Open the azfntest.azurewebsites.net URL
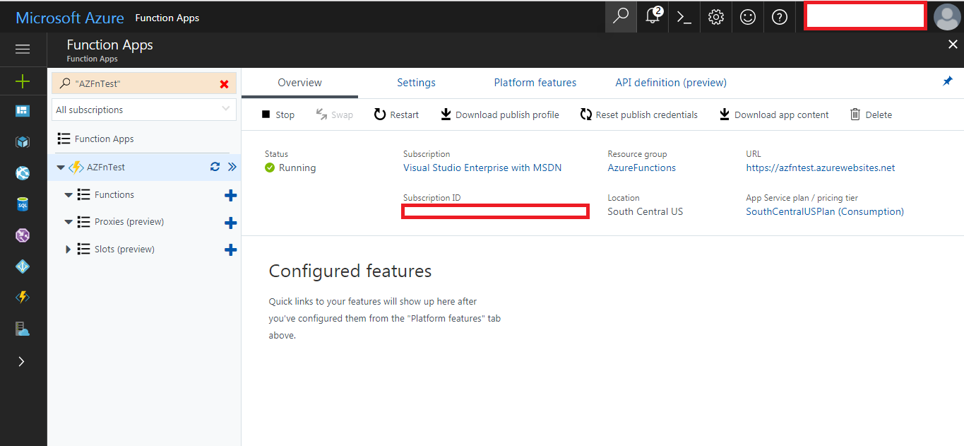Image resolution: width=964 pixels, height=446 pixels. 821,168
